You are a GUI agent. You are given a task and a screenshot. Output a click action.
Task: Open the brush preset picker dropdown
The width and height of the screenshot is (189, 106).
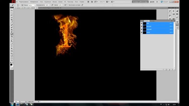[20, 5]
